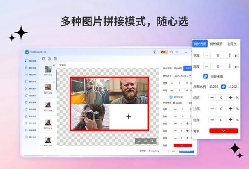Open 图片分割 at the bottom of the sidebar
The width and height of the screenshot is (249, 169).
point(30,137)
